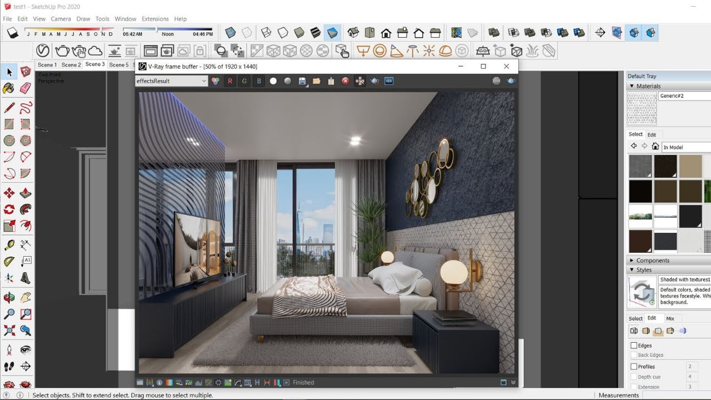The image size is (711, 400).
Task: Click the material name field Generic#2
Action: pyautogui.click(x=683, y=96)
